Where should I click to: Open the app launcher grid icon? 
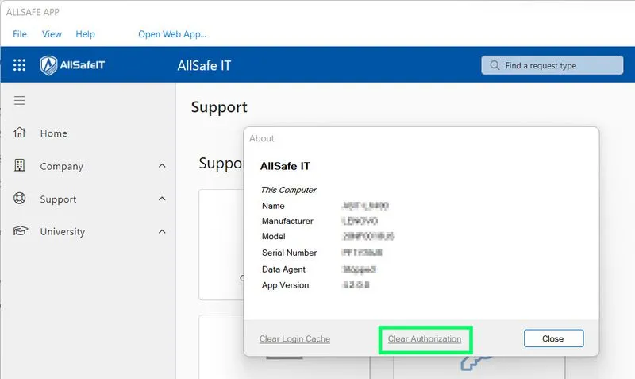(x=19, y=65)
